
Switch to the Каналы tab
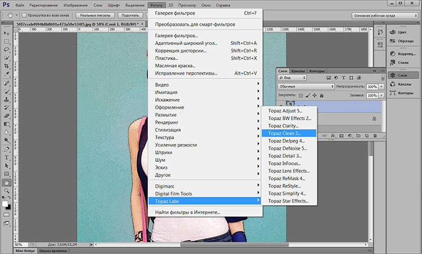[298, 71]
